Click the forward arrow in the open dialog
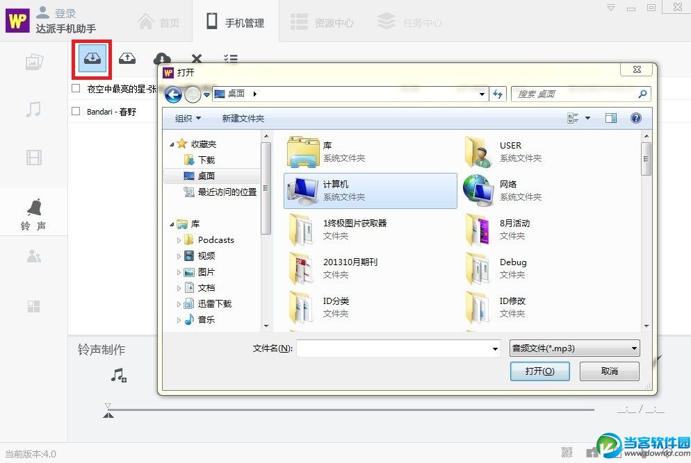 (x=193, y=94)
